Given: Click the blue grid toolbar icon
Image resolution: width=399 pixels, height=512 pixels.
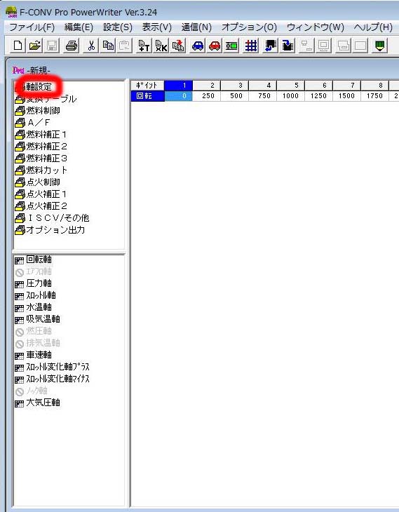Looking at the screenshot, I should [x=251, y=46].
